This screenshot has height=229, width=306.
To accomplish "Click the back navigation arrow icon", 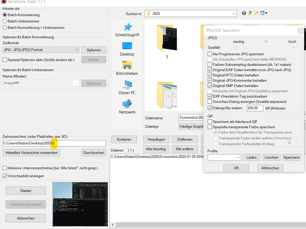I will 244,13.
